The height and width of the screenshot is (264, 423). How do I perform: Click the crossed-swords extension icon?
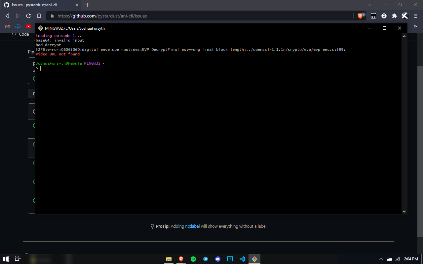pos(405,16)
